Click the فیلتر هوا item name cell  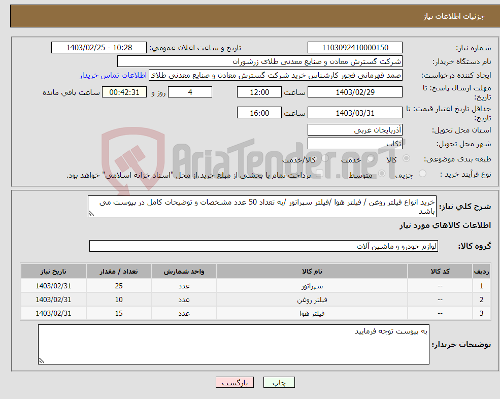(x=312, y=313)
